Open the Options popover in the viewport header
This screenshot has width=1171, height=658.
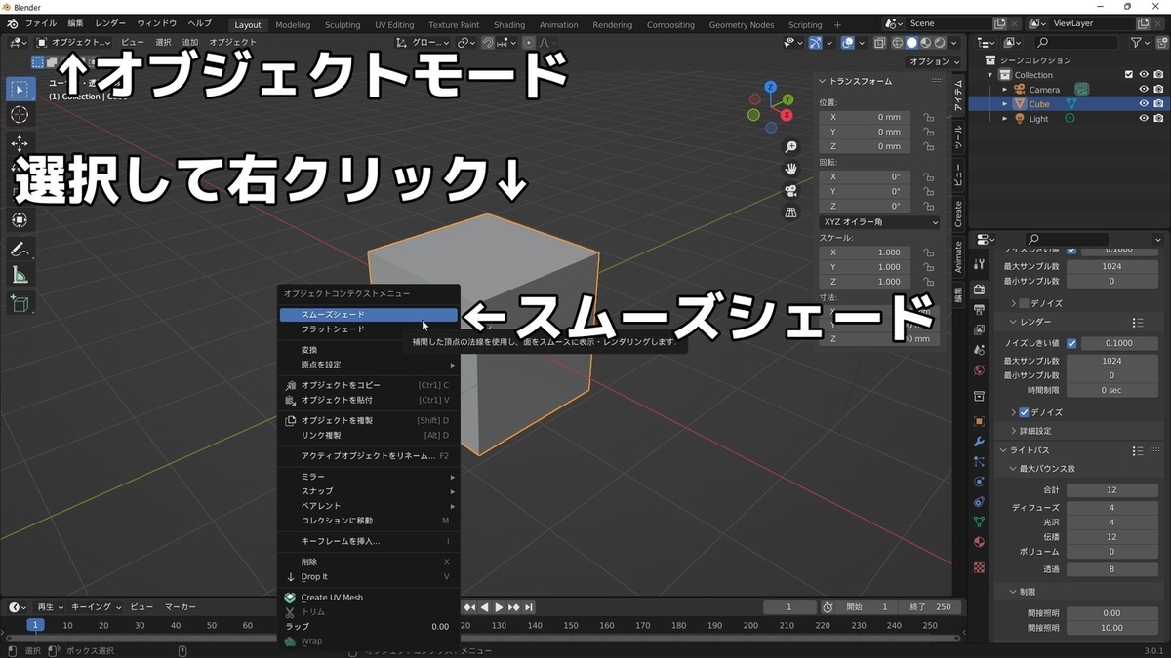click(933, 60)
